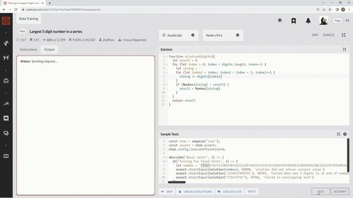Collapse code fold at line 5 inner loop
Image resolution: width=353 pixels, height=198 pixels.
(167, 73)
